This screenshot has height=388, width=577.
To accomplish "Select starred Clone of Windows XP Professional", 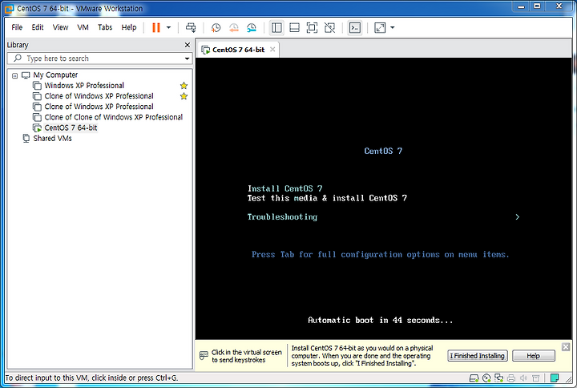I will click(x=99, y=96).
